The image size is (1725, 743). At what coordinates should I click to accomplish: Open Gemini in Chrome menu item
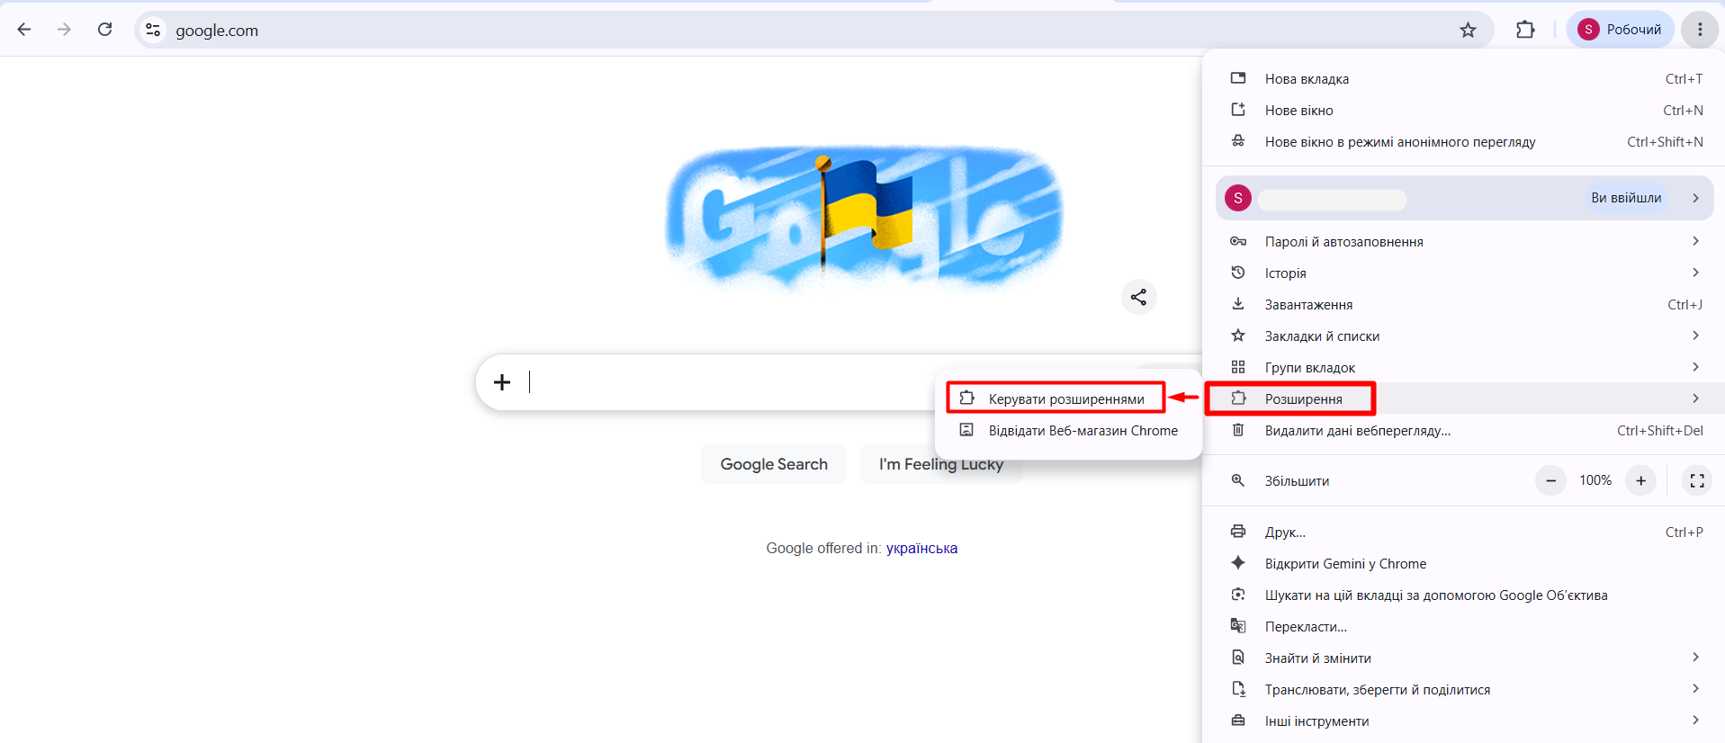(x=1464, y=564)
